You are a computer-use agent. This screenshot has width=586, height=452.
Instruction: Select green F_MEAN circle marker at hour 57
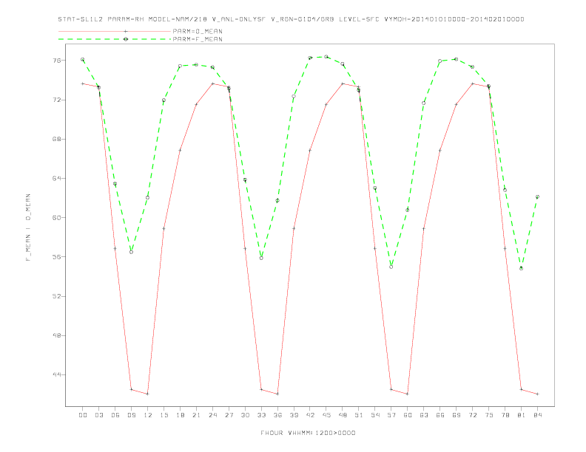point(391,267)
